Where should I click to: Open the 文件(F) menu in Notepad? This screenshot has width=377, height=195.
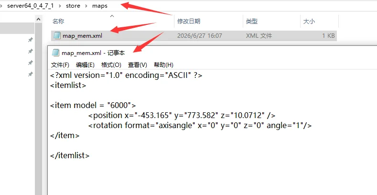(60, 65)
